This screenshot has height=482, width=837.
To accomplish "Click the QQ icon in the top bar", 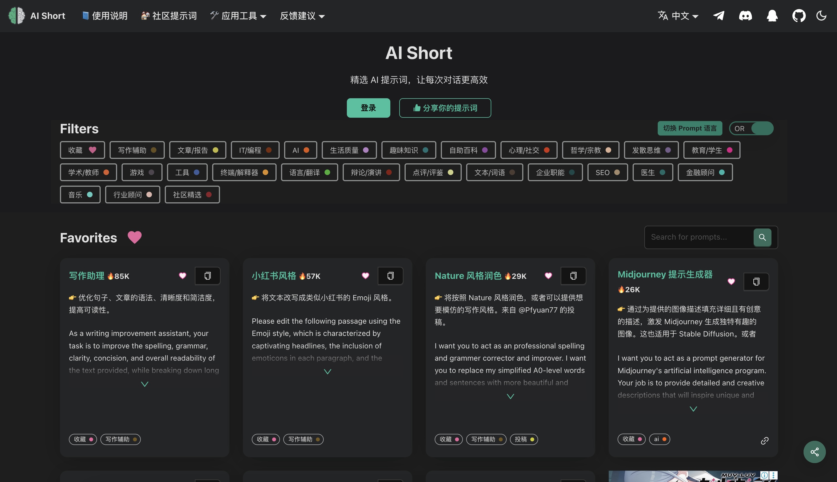I will (x=772, y=16).
